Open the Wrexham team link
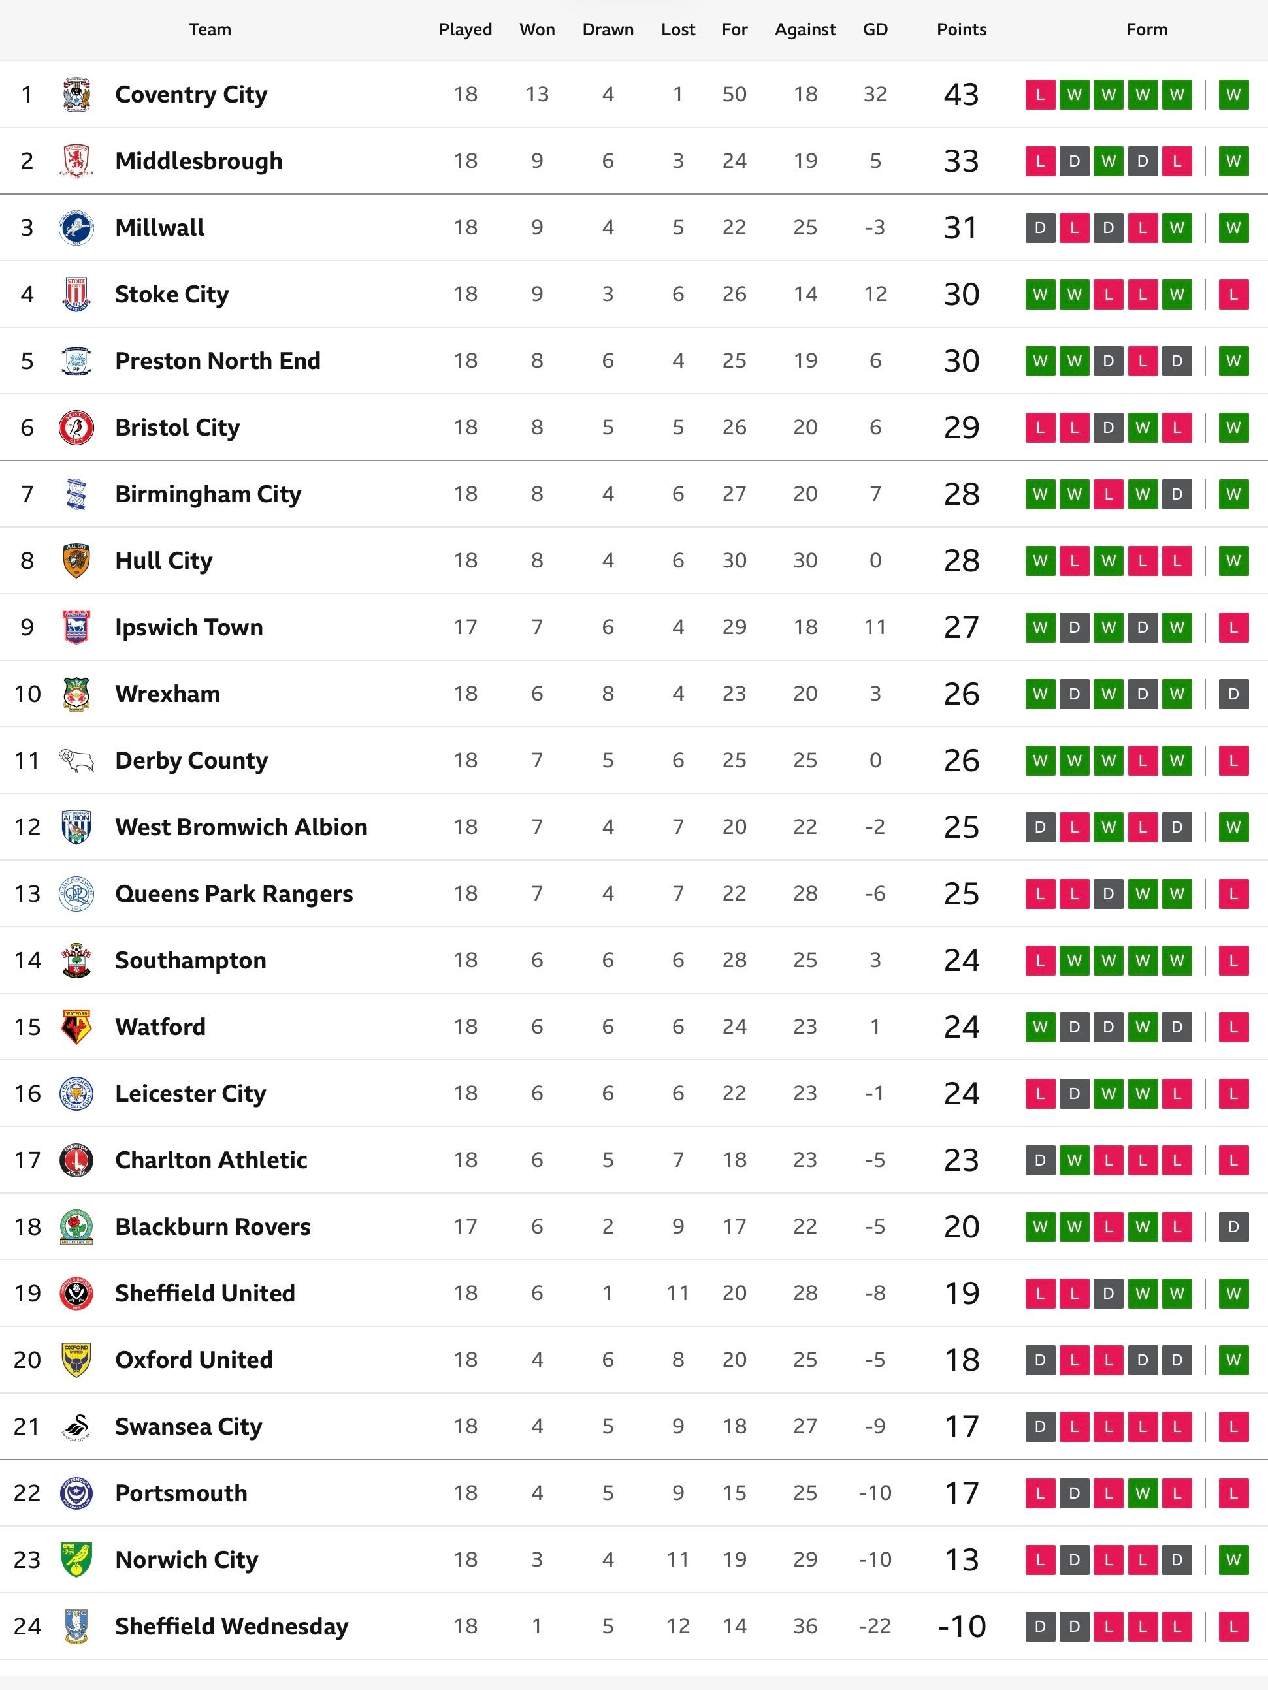The width and height of the screenshot is (1268, 1690). (167, 694)
